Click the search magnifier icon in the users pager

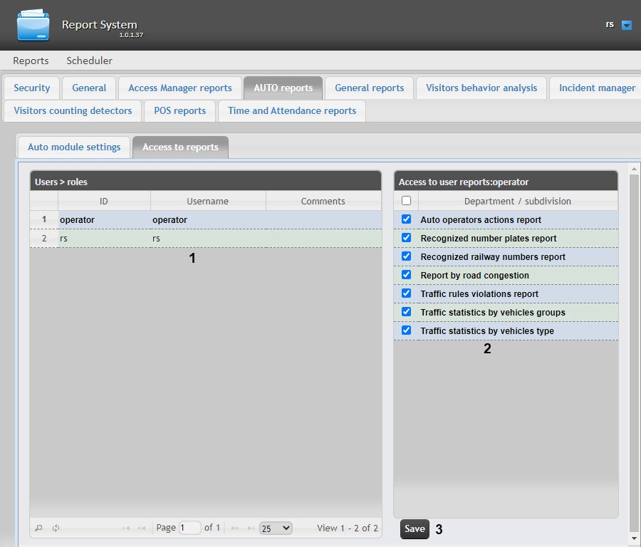pyautogui.click(x=39, y=528)
